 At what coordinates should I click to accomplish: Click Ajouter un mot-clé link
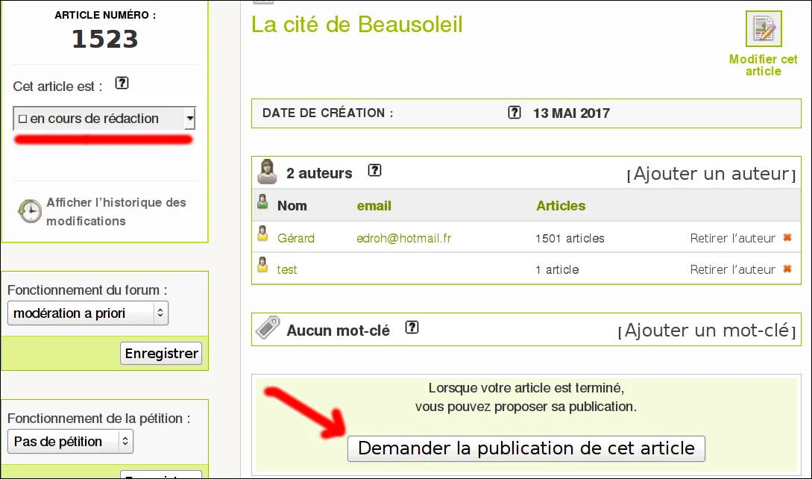pyautogui.click(x=707, y=331)
